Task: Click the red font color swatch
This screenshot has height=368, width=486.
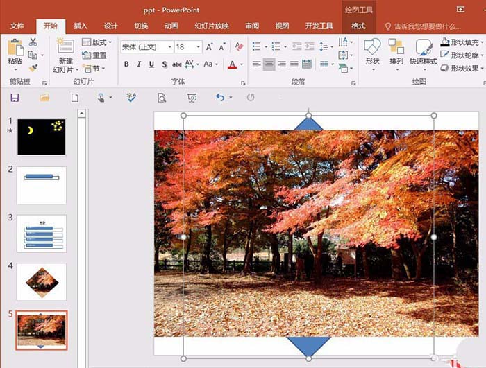Action: click(232, 65)
